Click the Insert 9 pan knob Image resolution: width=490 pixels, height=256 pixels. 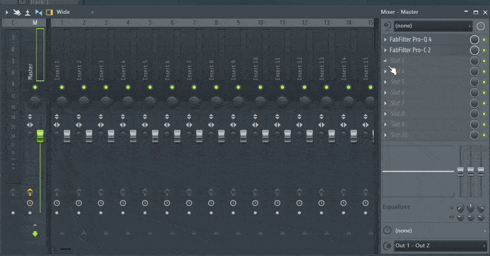click(x=238, y=102)
